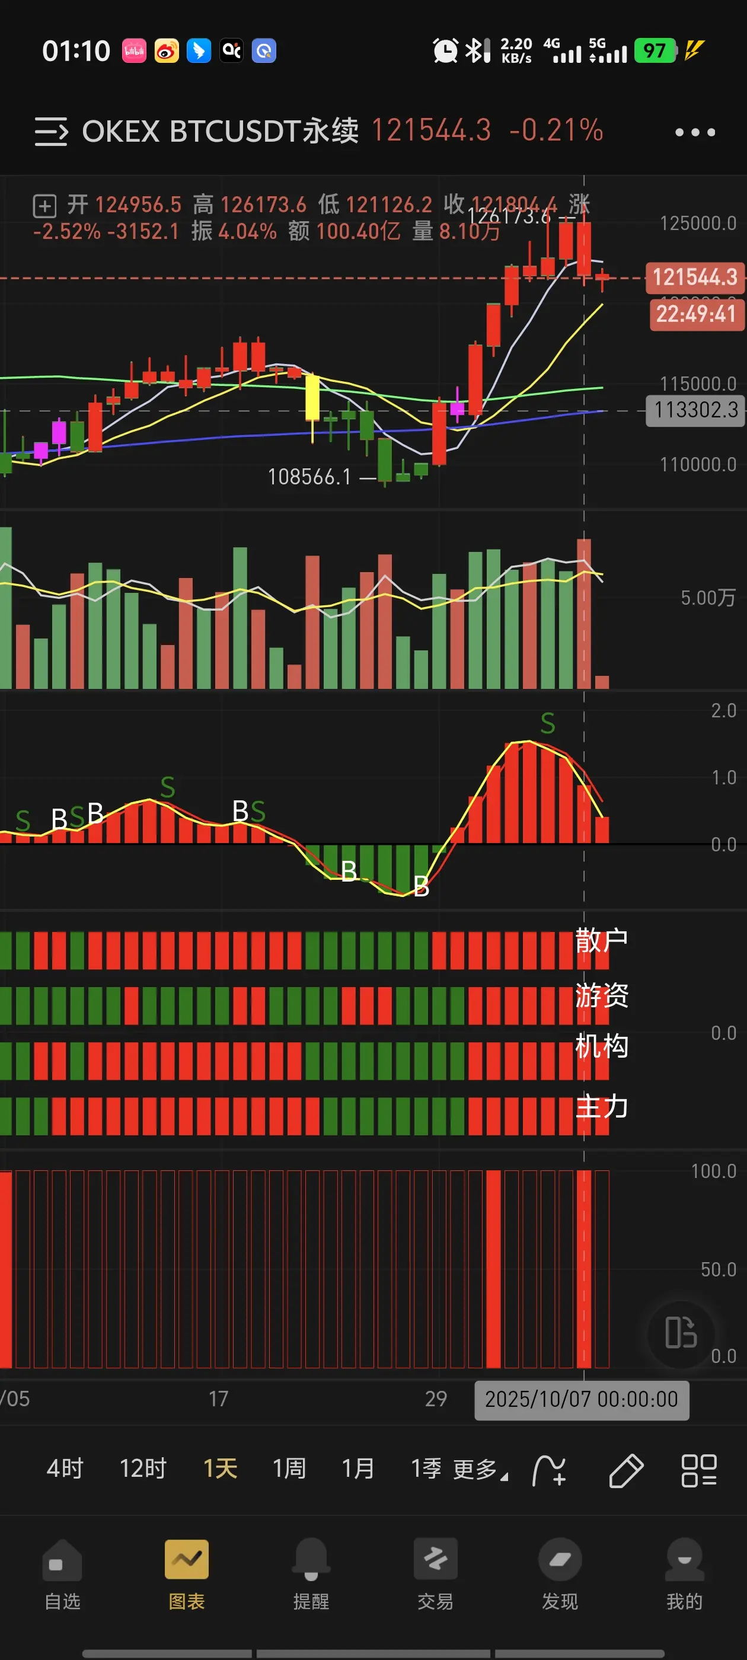Tap the 113302.3 crosshair price label
This screenshot has height=1660, width=747.
tap(695, 410)
